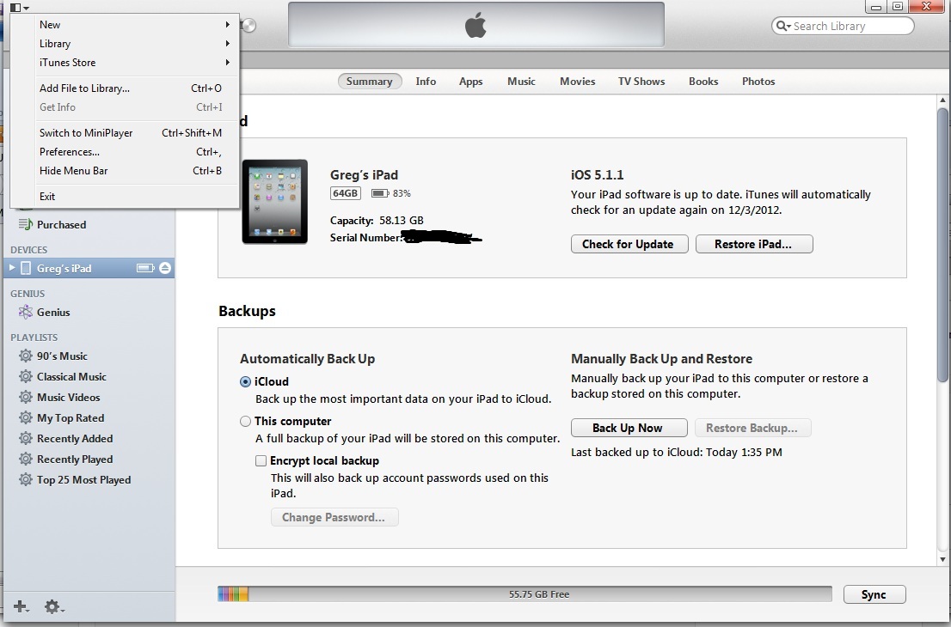Open My Top Rated playlist gear icon

[x=26, y=417]
